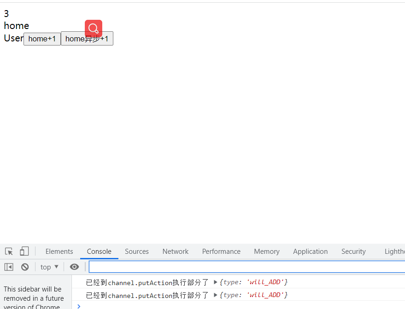The width and height of the screenshot is (405, 309).
Task: Click the console prompt chevron
Action: pyautogui.click(x=79, y=306)
